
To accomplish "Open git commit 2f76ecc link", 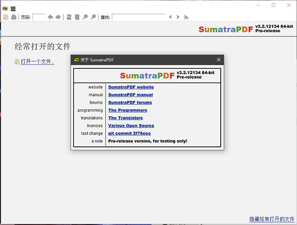I will pos(129,134).
